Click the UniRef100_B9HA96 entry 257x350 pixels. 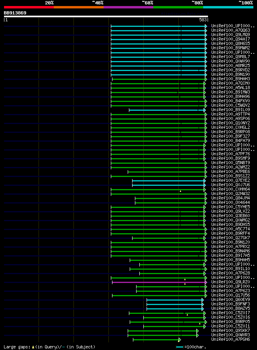pyautogui.click(x=230, y=97)
